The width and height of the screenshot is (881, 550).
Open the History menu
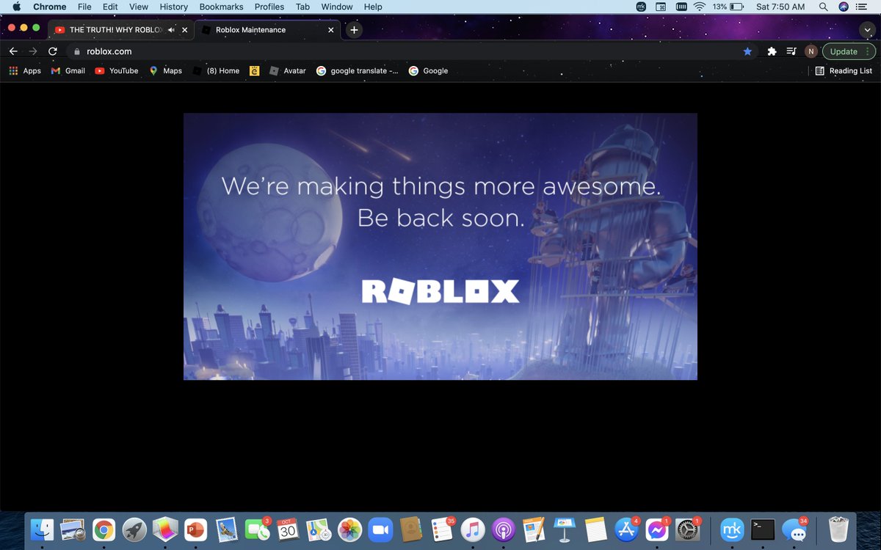pos(174,7)
